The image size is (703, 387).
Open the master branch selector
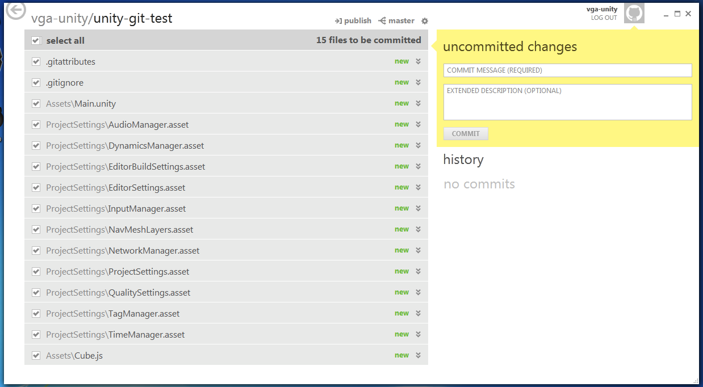click(396, 21)
